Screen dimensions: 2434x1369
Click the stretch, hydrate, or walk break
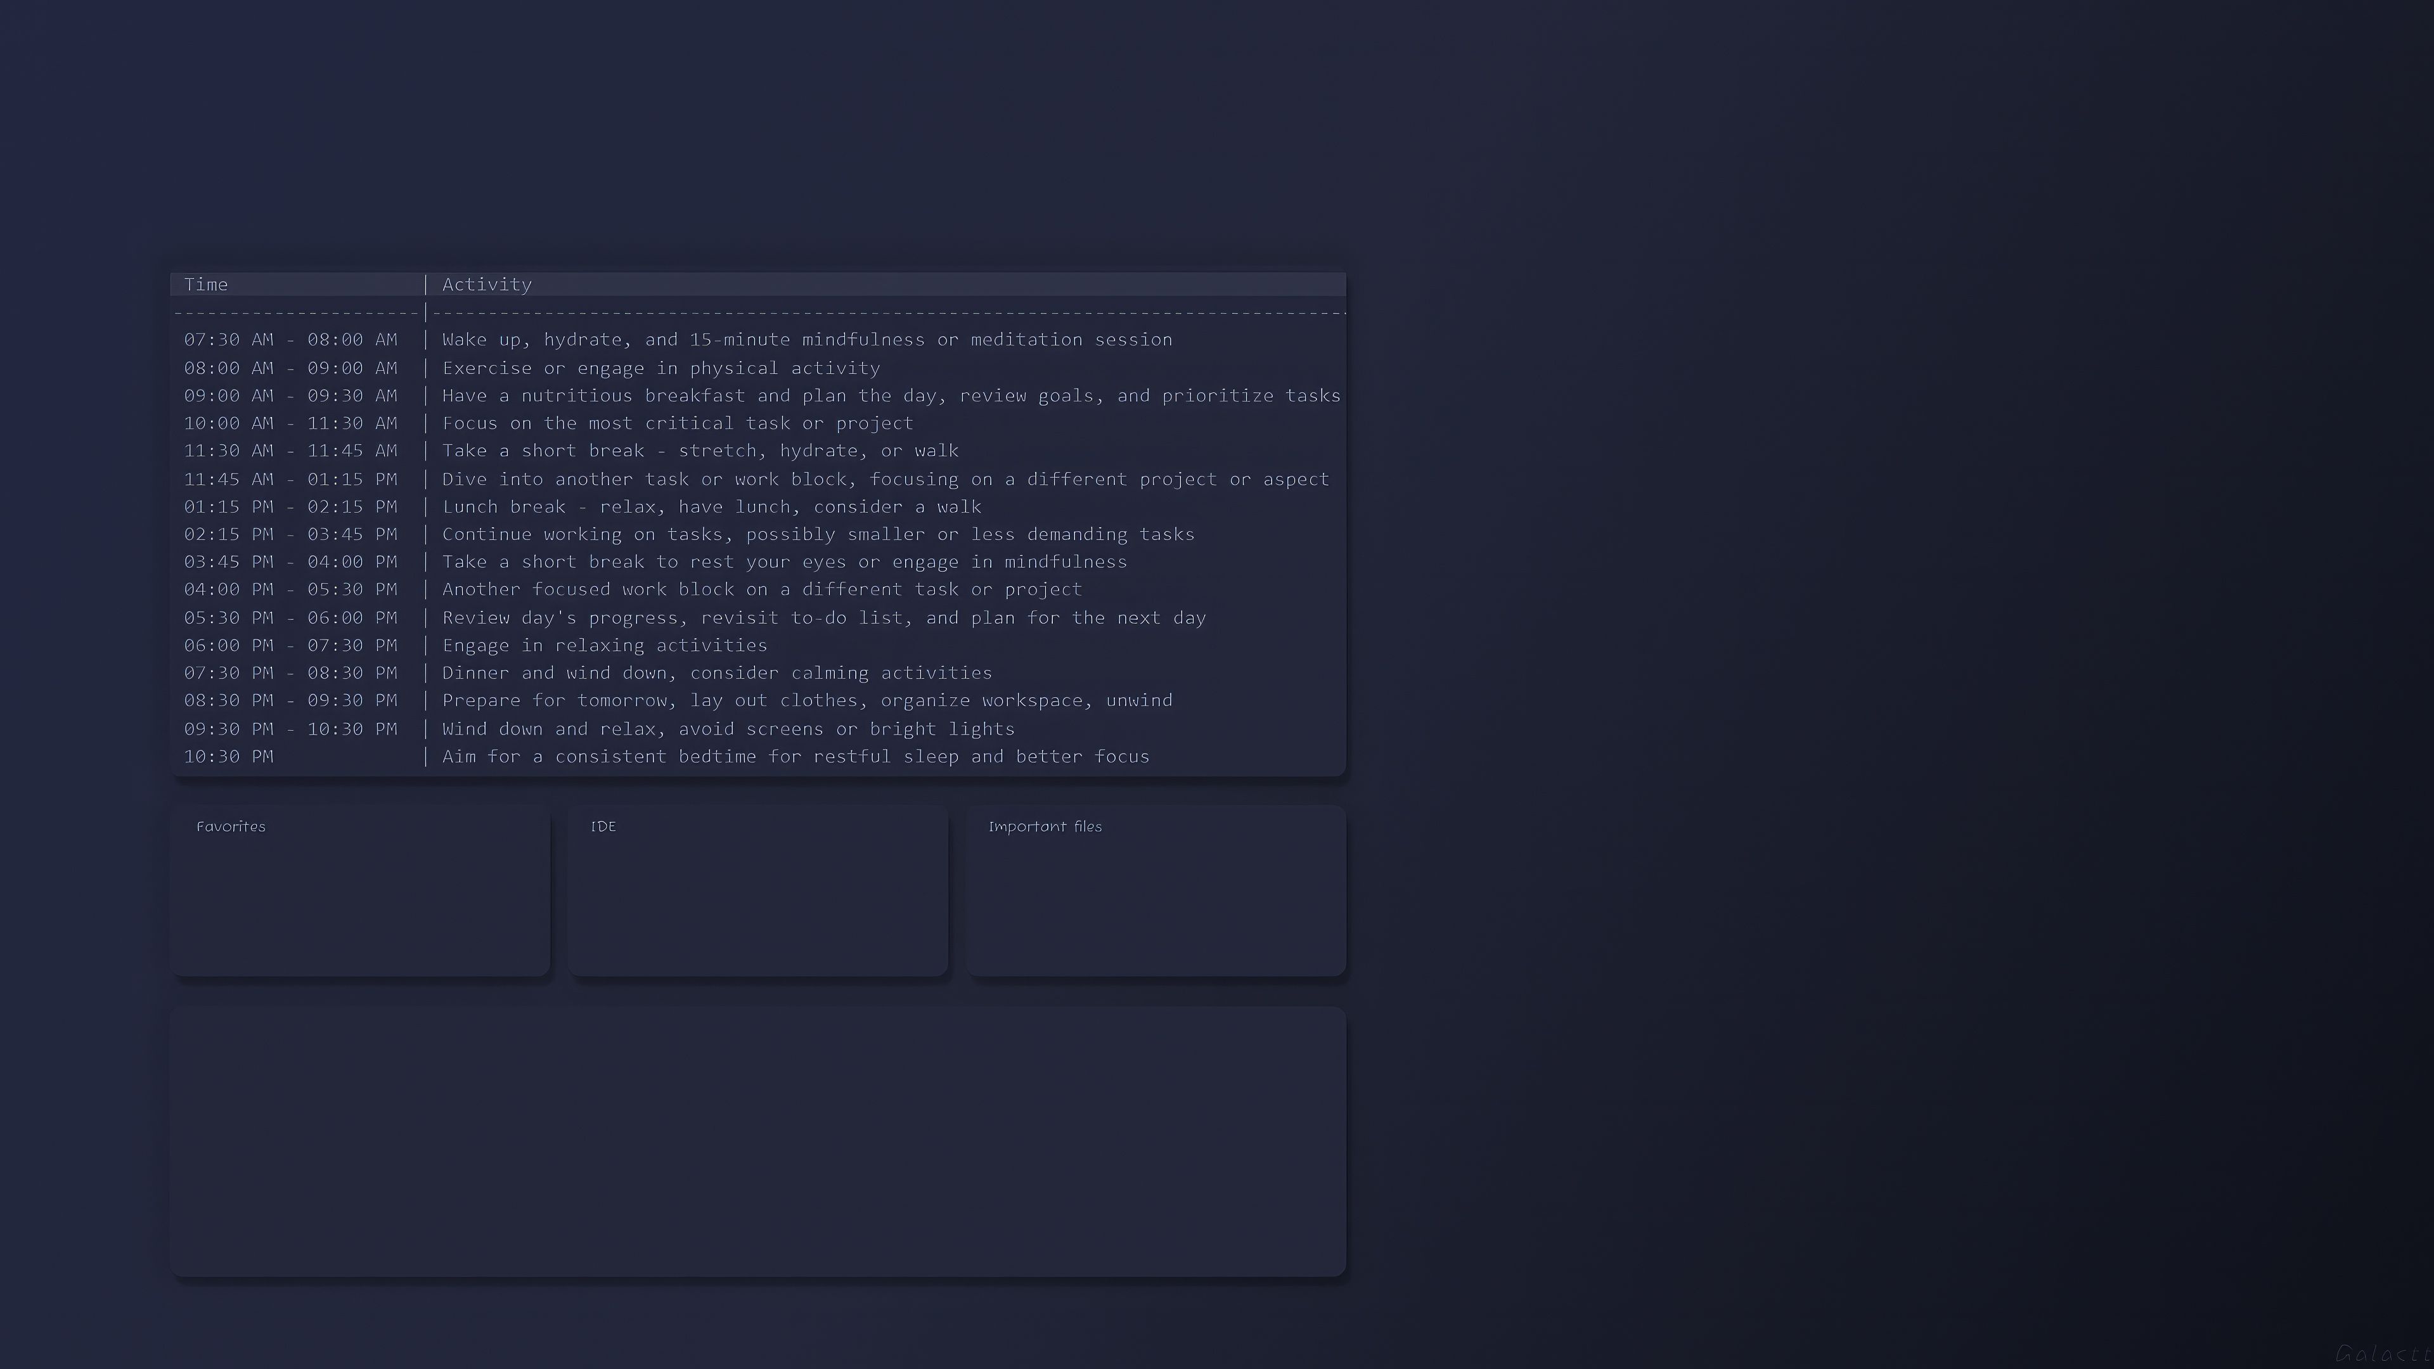(x=700, y=451)
